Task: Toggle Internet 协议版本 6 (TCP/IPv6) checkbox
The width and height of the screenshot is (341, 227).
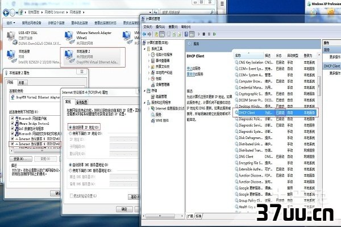Action: click(x=12, y=138)
